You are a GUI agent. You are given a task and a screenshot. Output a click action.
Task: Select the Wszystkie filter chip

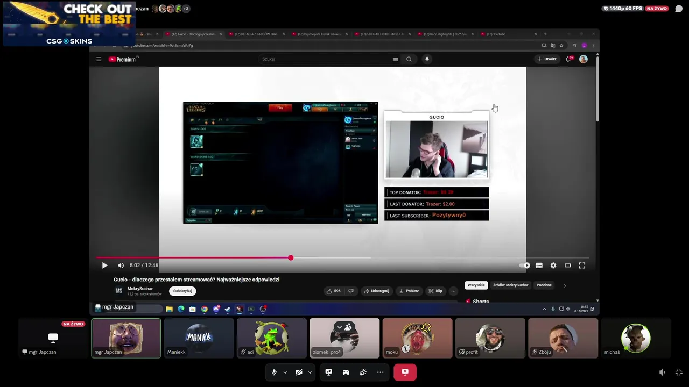coord(476,285)
